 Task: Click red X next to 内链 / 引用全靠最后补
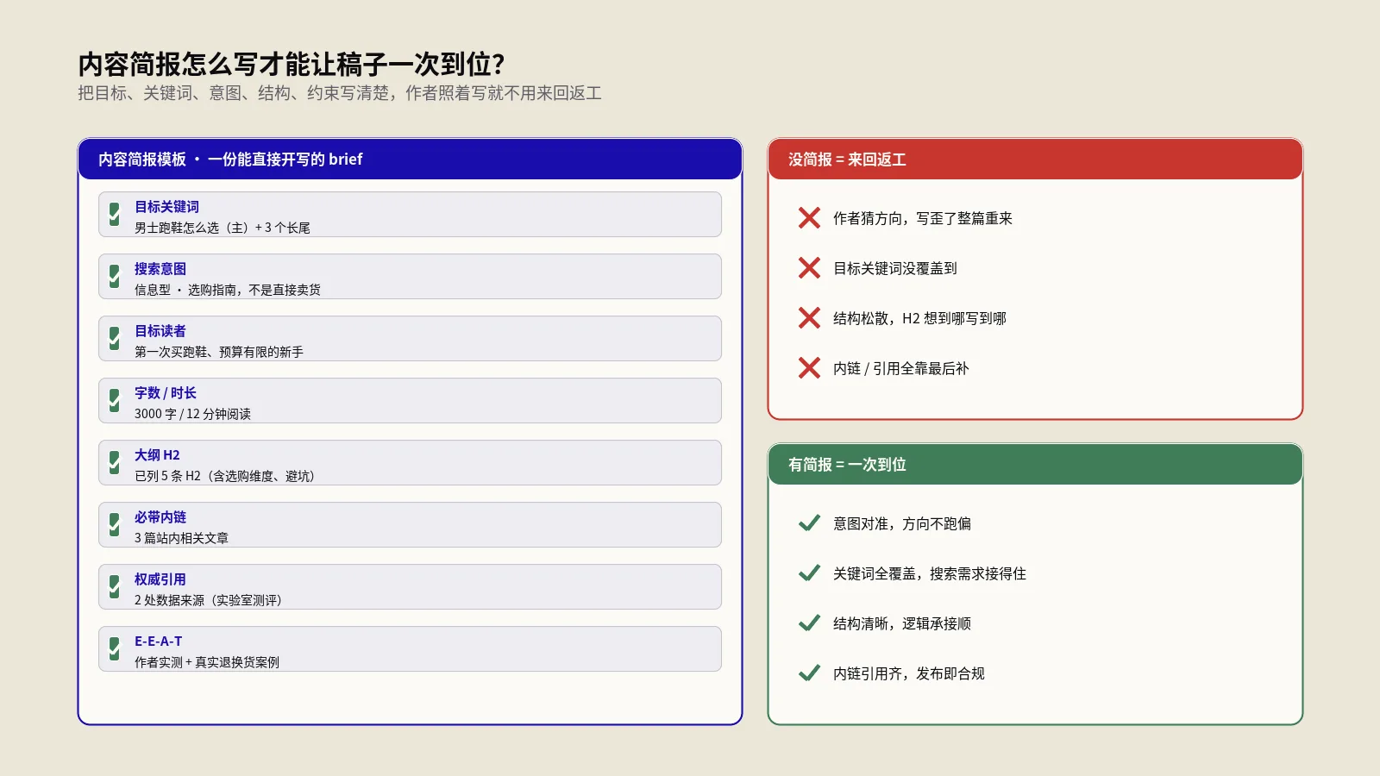809,368
